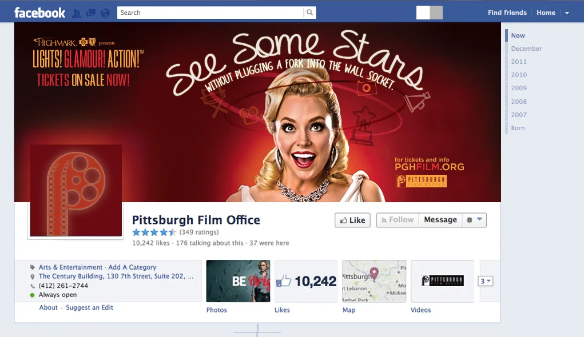This screenshot has width=584, height=337.
Task: Click the search magnifier button
Action: tap(309, 13)
